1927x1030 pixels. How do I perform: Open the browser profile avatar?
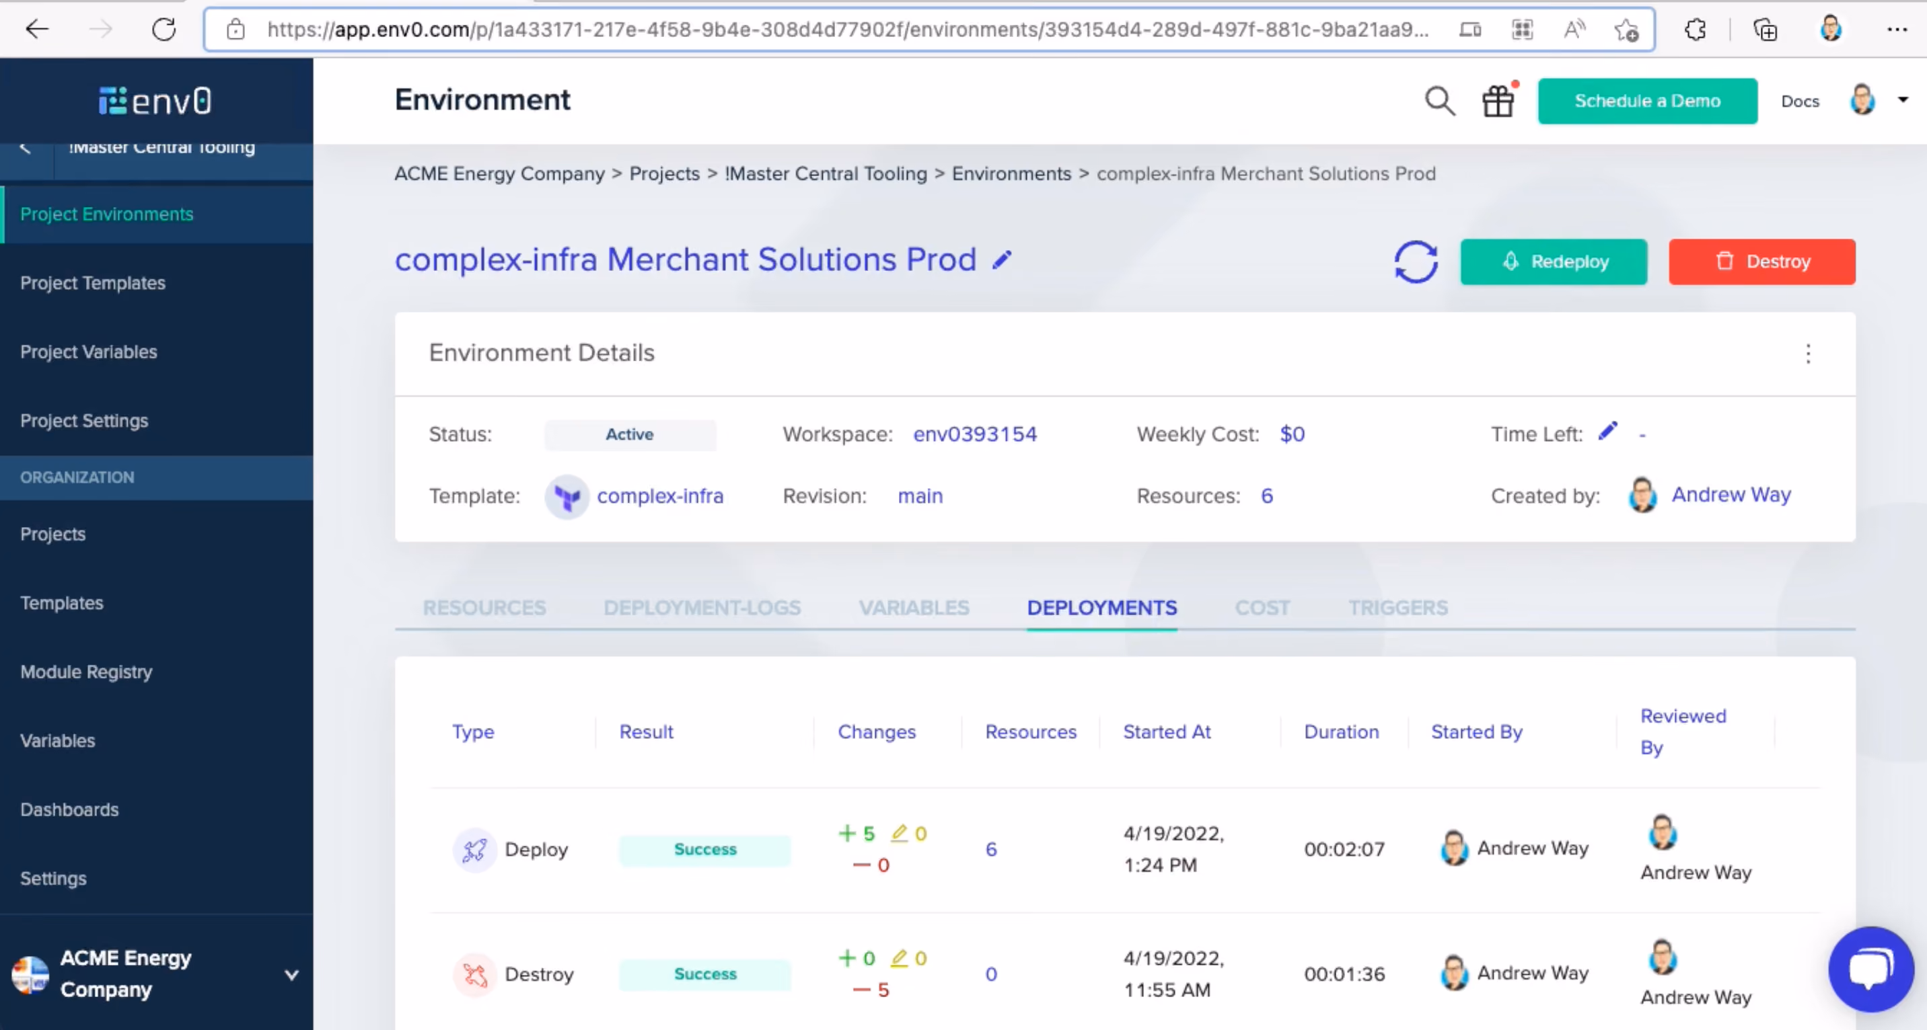[1831, 29]
